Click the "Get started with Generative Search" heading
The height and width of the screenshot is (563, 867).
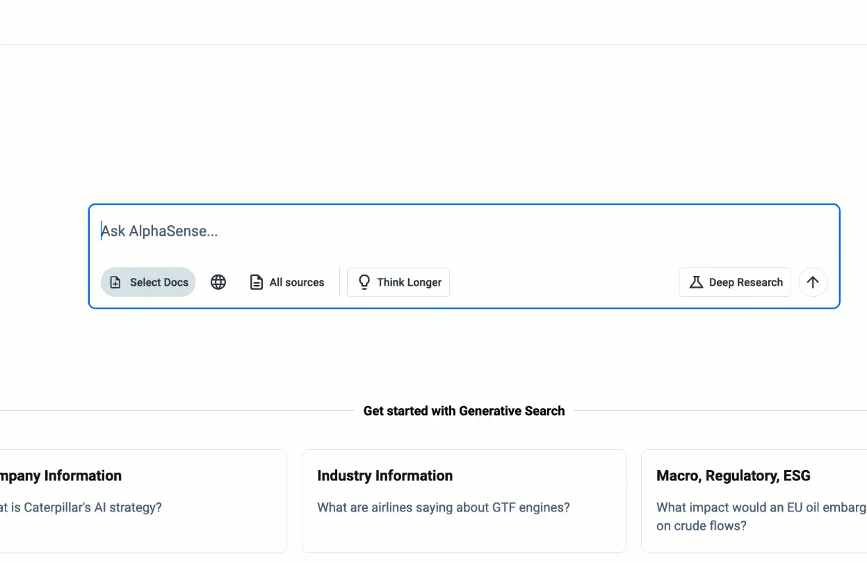coord(464,411)
